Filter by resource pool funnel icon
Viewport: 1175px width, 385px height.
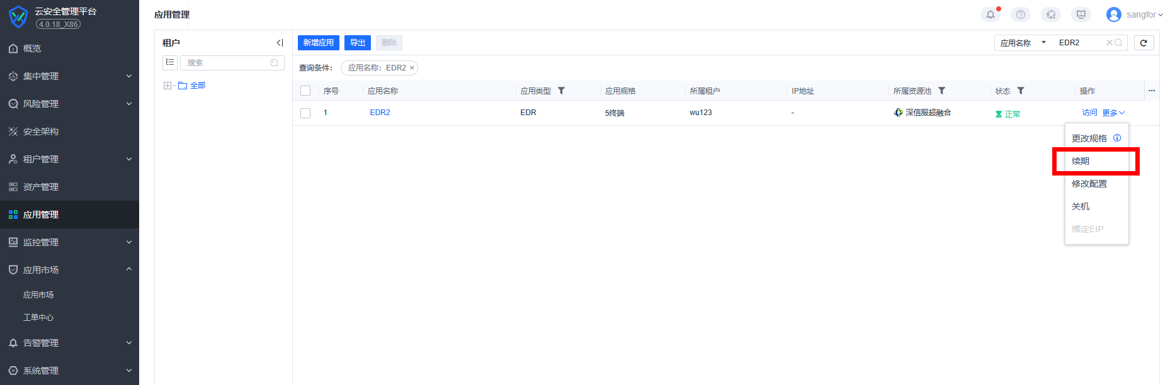point(941,91)
